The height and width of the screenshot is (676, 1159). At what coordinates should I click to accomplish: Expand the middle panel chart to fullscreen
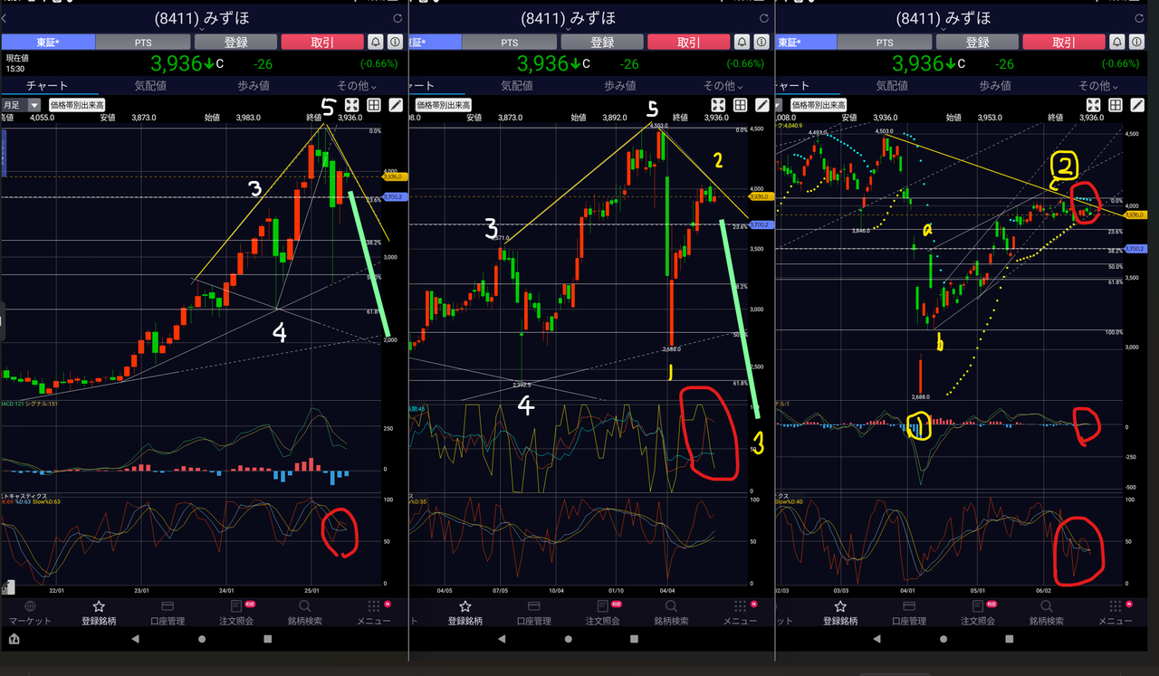[718, 105]
